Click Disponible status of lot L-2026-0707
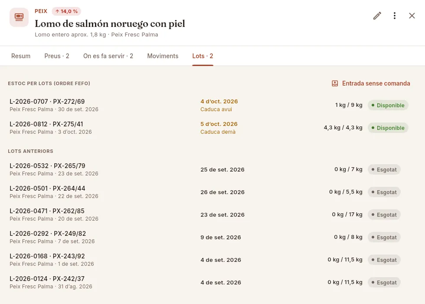 pyautogui.click(x=388, y=105)
